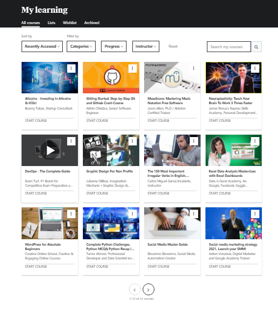Click the 'My learning' page heading
The height and width of the screenshot is (309, 278).
click(x=45, y=10)
